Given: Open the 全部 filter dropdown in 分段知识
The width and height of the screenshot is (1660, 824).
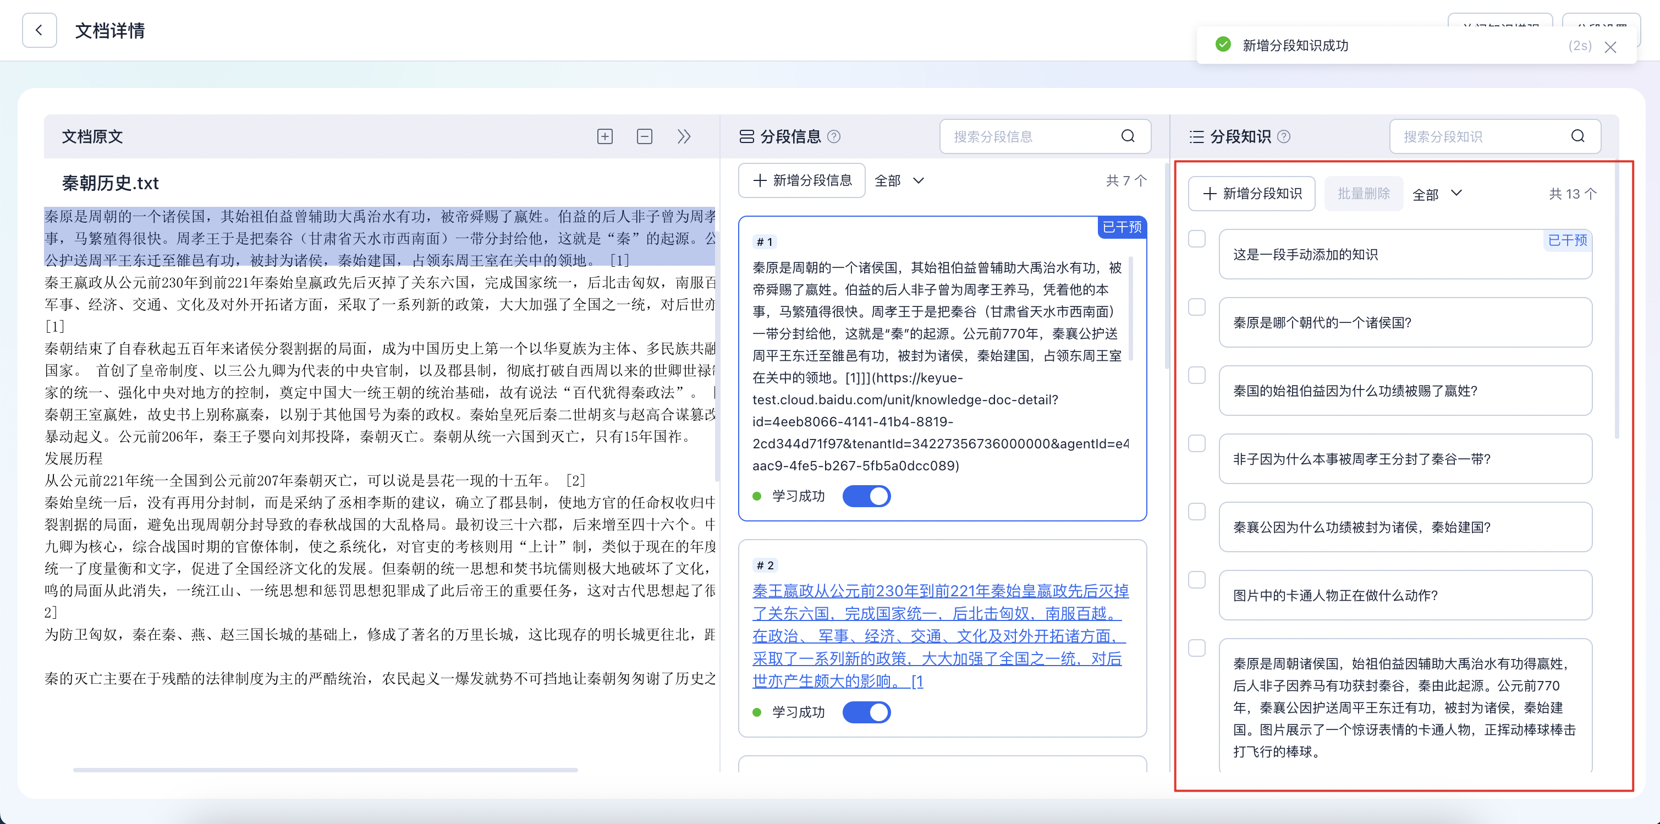Looking at the screenshot, I should pos(1437,194).
